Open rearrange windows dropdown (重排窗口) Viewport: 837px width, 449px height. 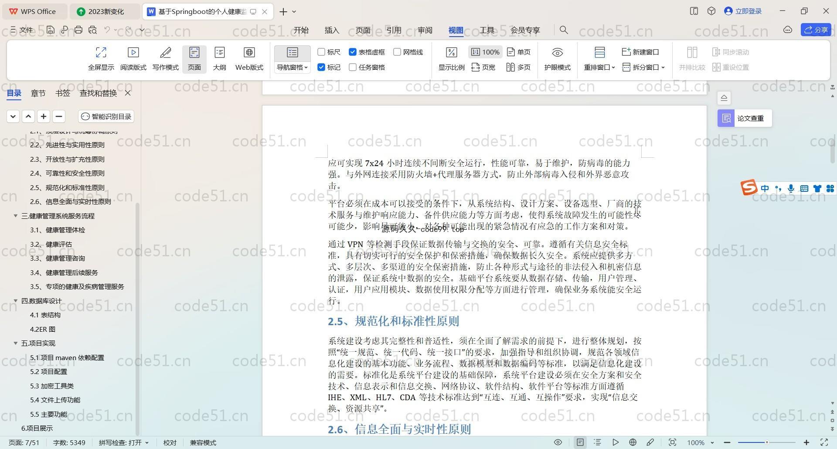(x=599, y=67)
